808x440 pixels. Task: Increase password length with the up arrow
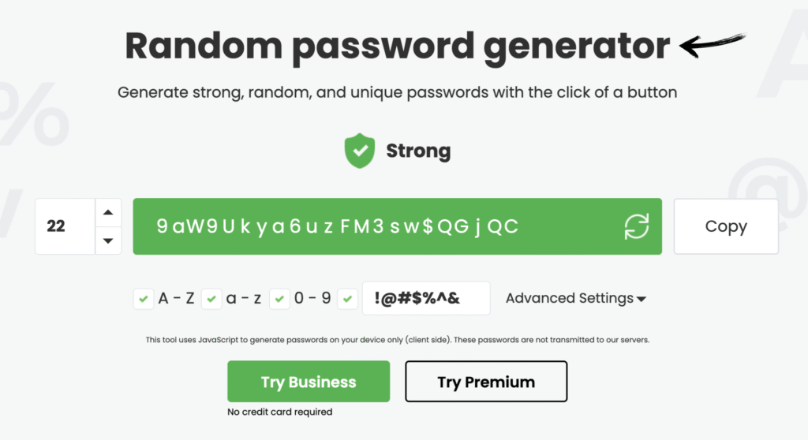[x=108, y=212]
